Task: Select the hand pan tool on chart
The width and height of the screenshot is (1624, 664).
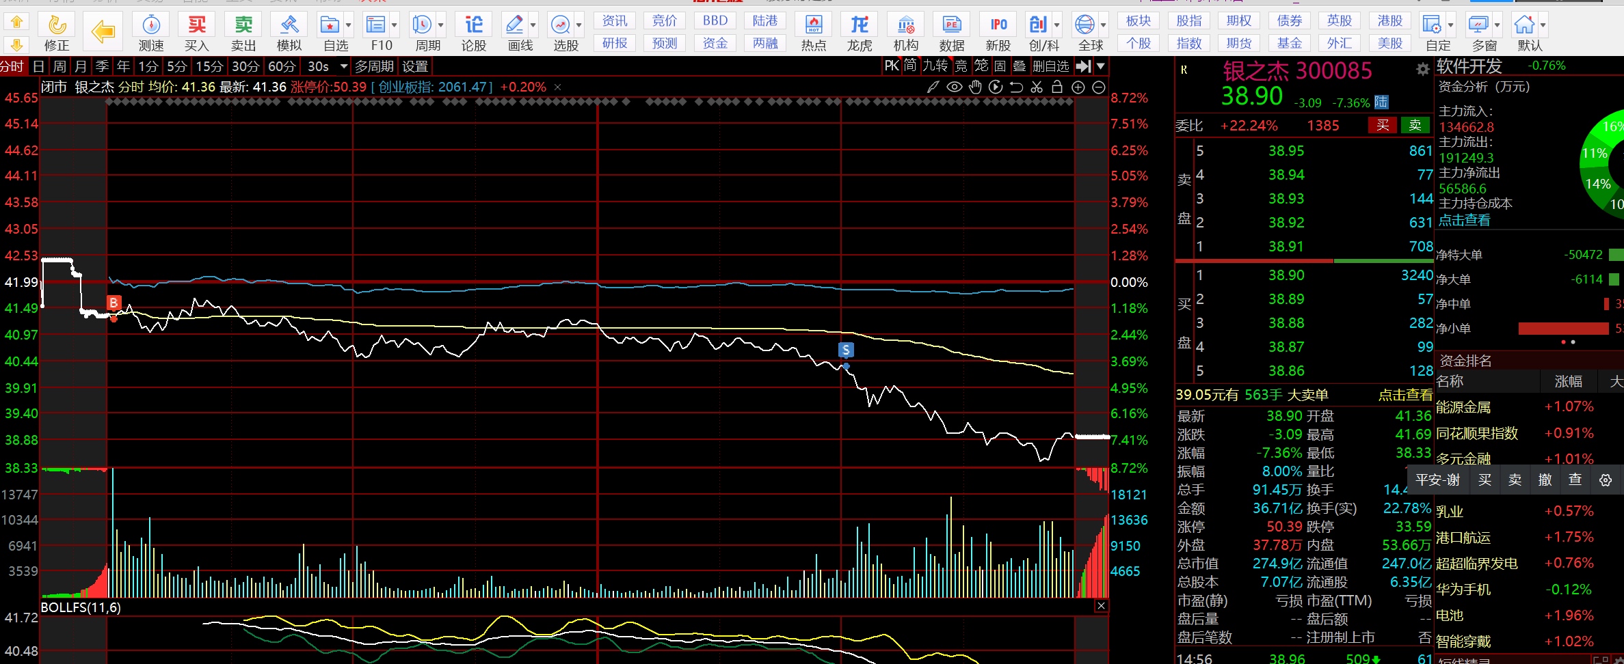Action: [975, 87]
